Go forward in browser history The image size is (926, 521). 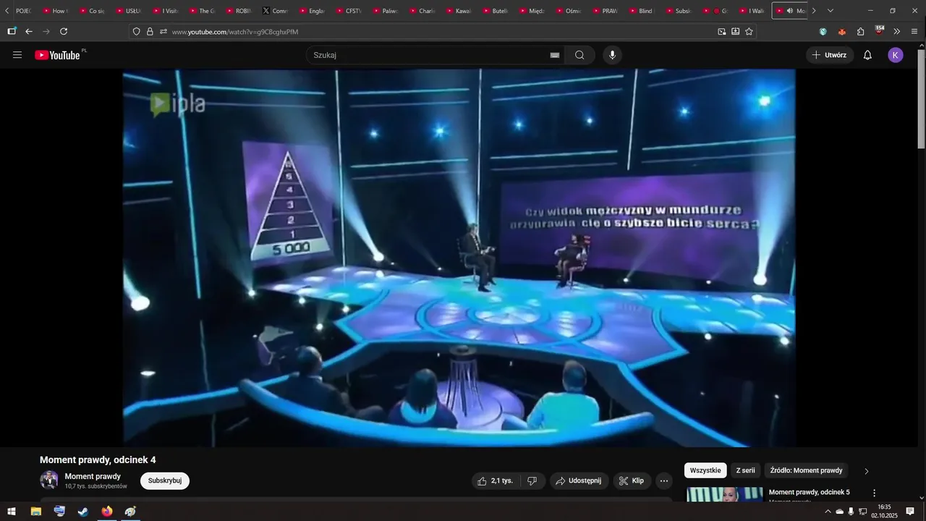pos(46,31)
